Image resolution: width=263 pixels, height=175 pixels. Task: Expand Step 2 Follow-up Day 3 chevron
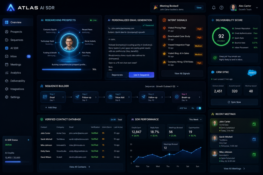pyautogui.click(x=96, y=97)
